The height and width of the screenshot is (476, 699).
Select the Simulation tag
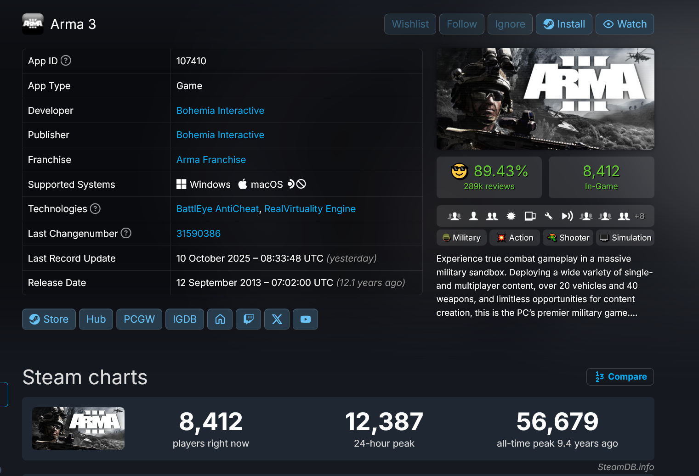click(x=625, y=238)
